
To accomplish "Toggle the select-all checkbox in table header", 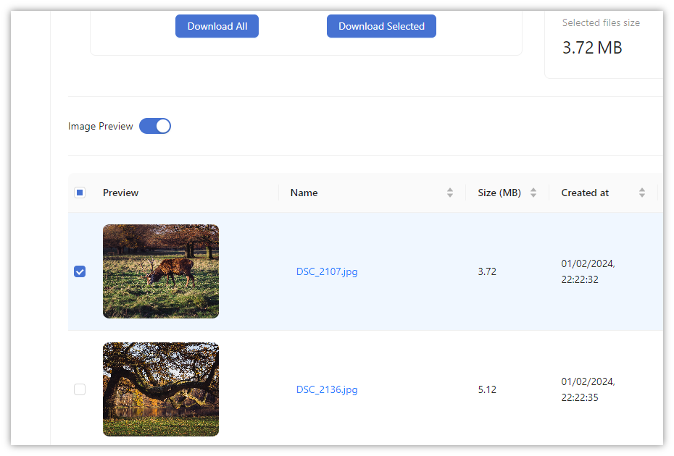I will click(x=80, y=193).
